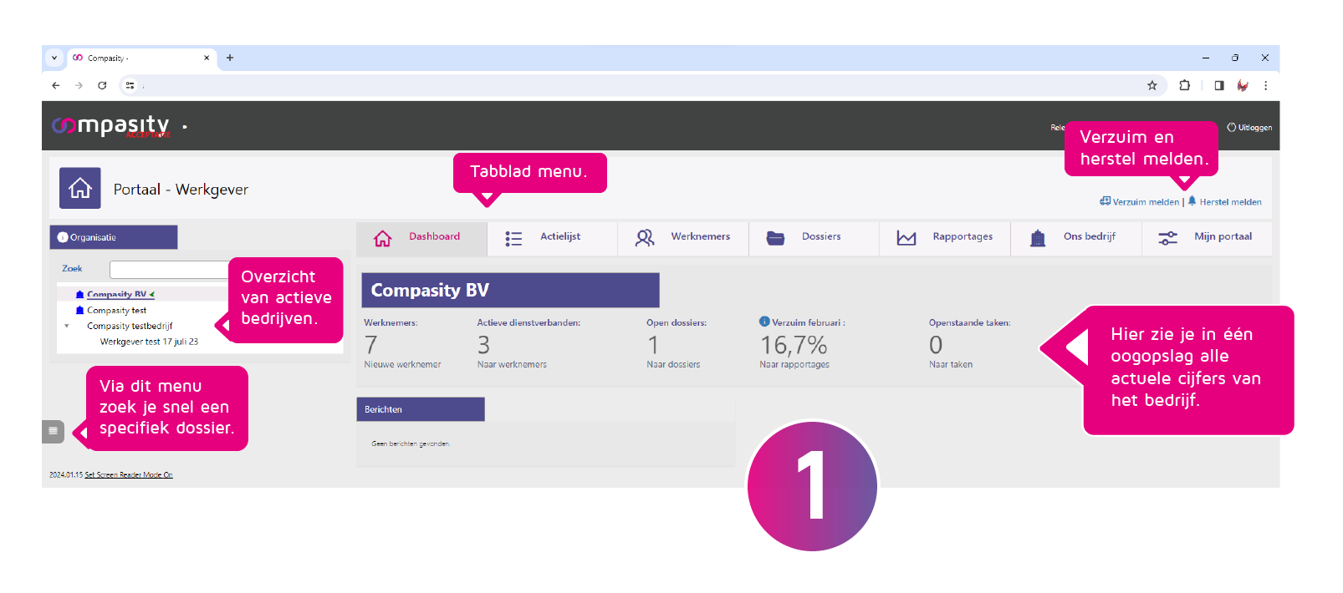The height and width of the screenshot is (593, 1343).
Task: Select the Ons bedrijf tab
Action: [x=1076, y=238]
